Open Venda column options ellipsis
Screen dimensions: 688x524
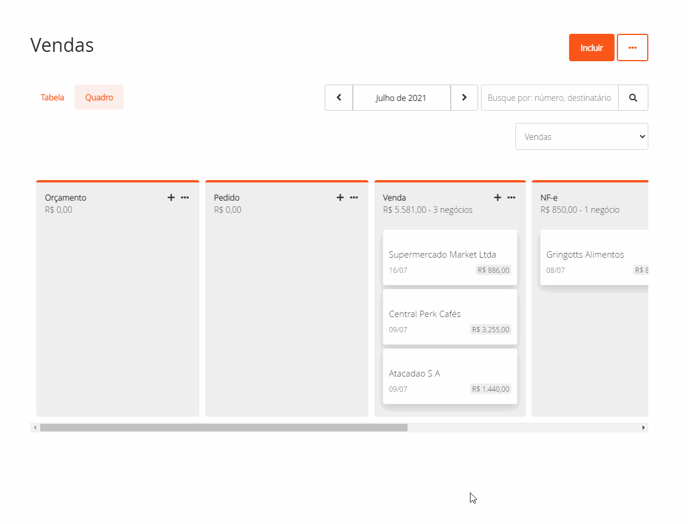(x=511, y=198)
